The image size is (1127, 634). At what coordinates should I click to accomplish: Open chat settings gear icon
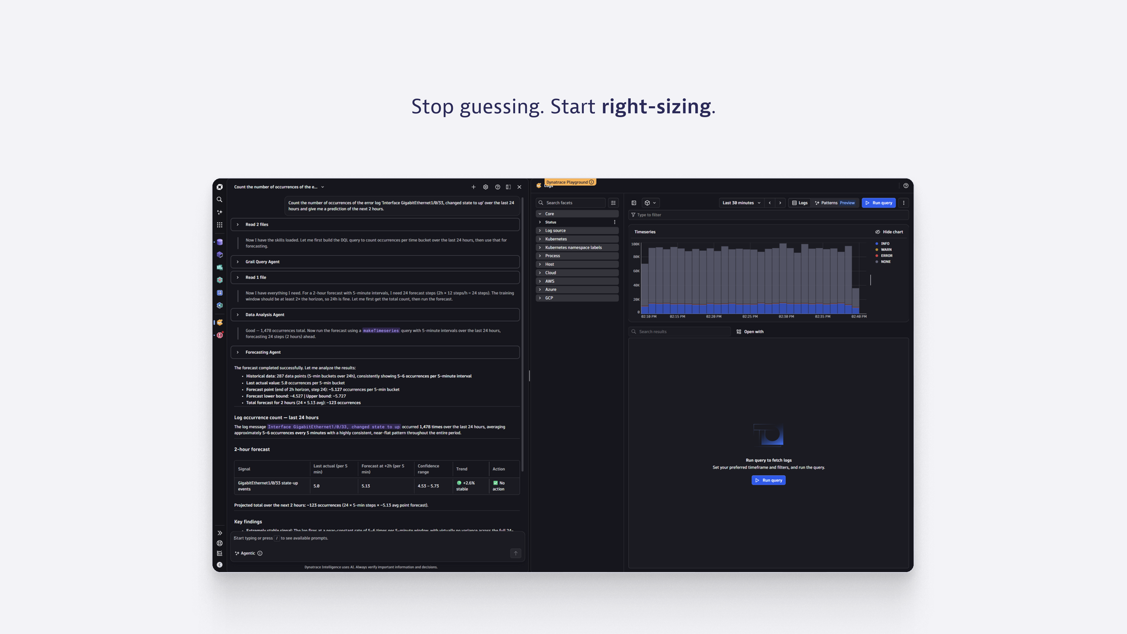486,187
